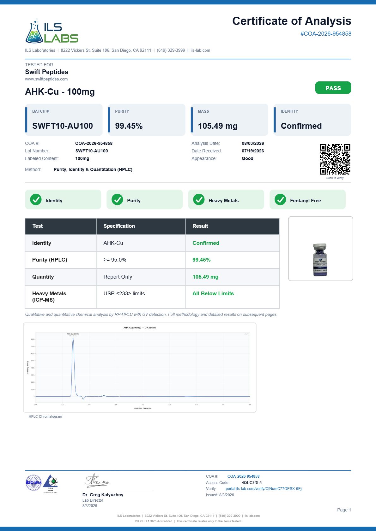Click the Test column header
Screen dimensions: 376x531
[61, 226]
